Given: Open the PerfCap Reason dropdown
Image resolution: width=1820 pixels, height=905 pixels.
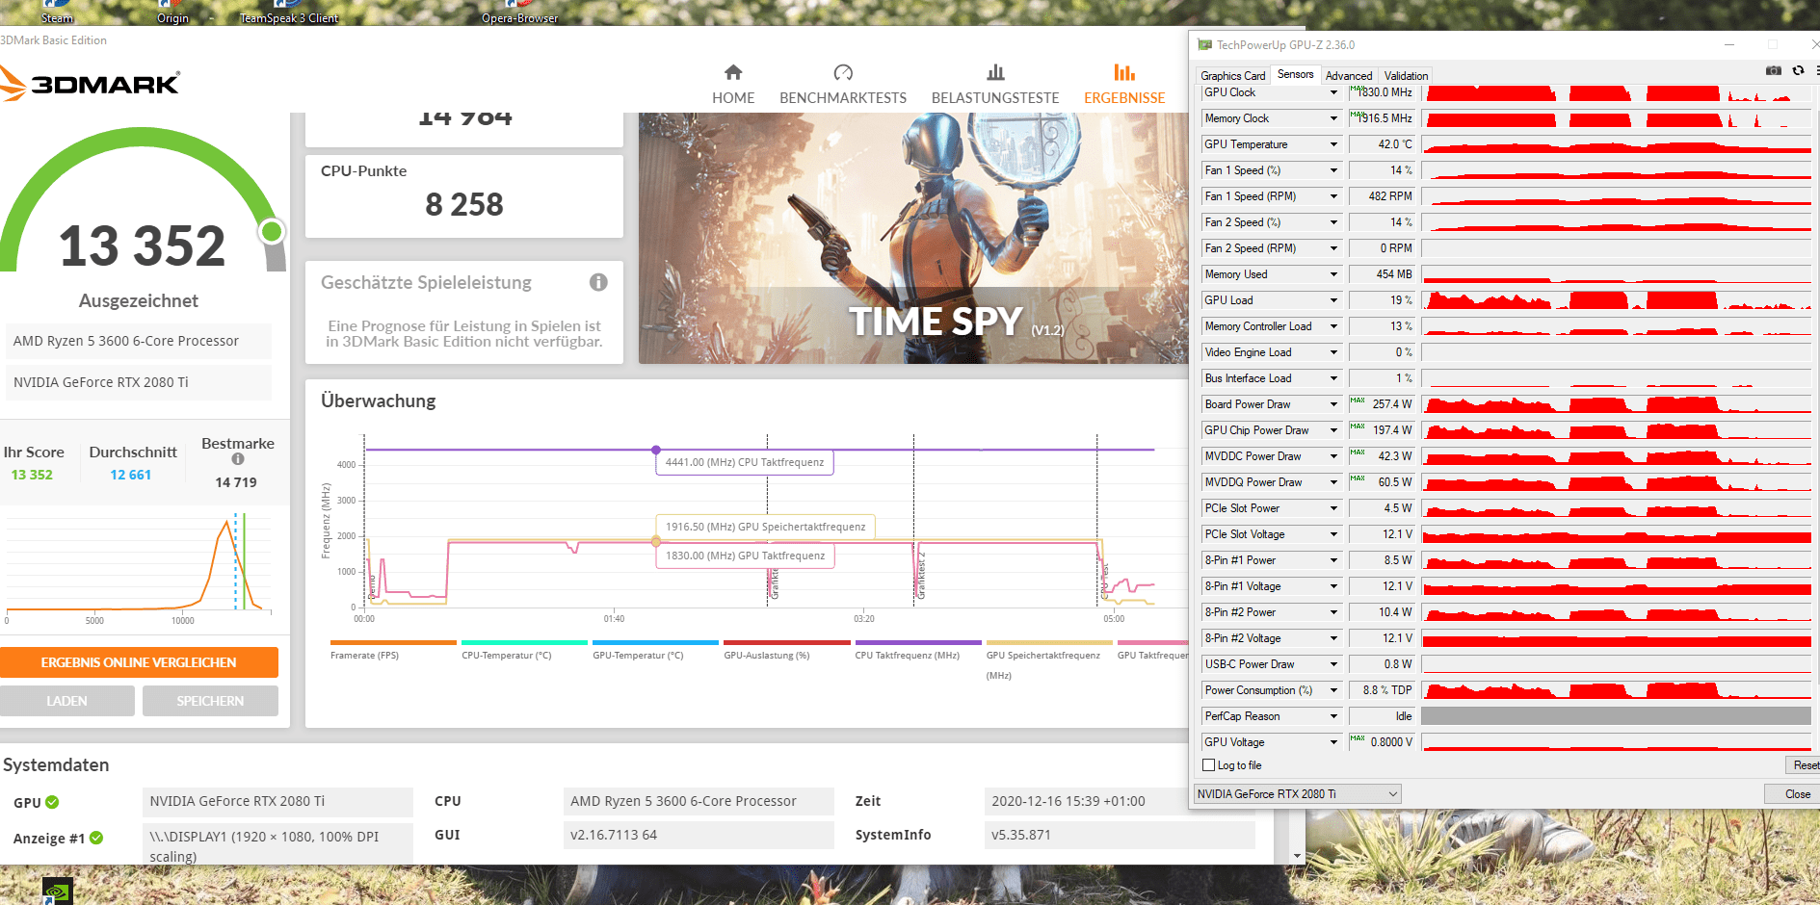Looking at the screenshot, I should point(1333,716).
